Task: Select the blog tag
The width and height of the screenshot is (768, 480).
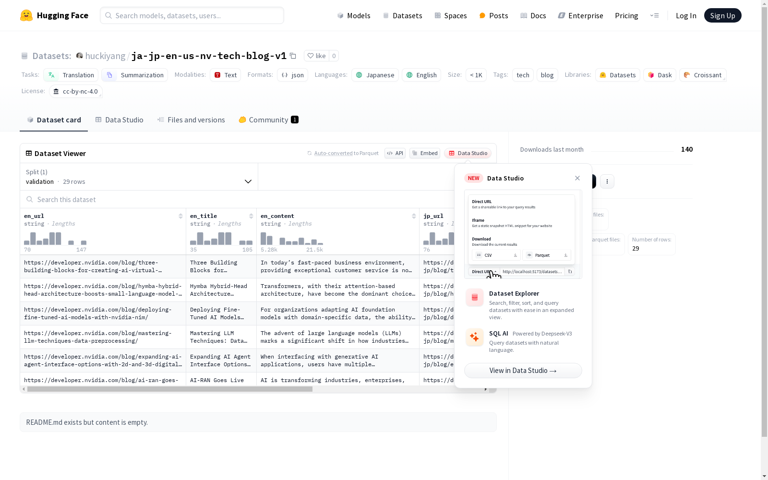Action: point(547,75)
